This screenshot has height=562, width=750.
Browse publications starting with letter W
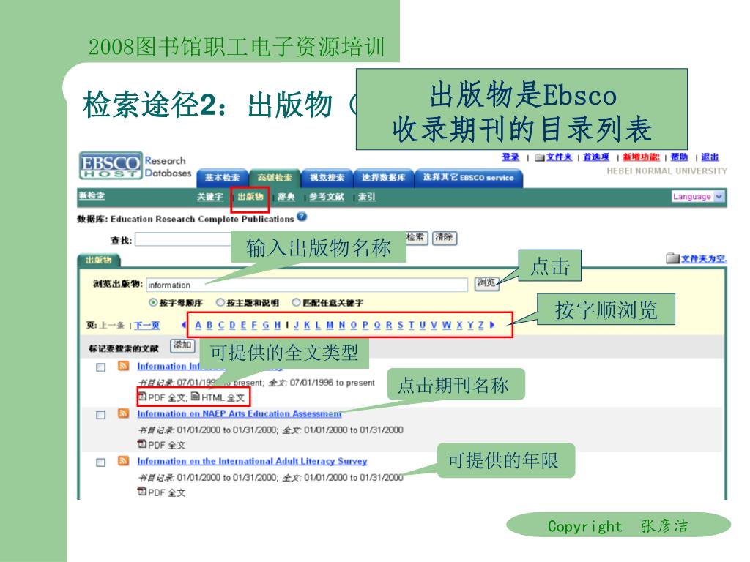pos(446,326)
